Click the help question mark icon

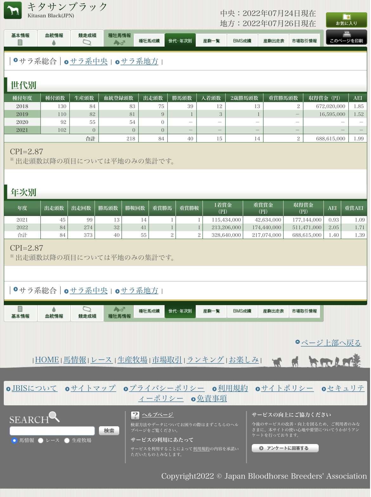[x=135, y=415]
